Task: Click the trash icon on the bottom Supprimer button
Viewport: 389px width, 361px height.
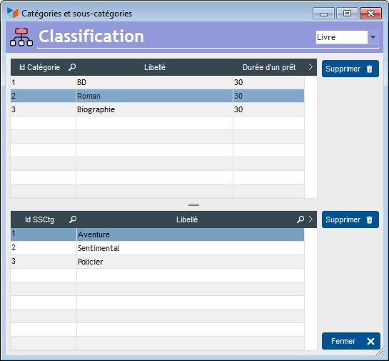Action: click(x=370, y=219)
